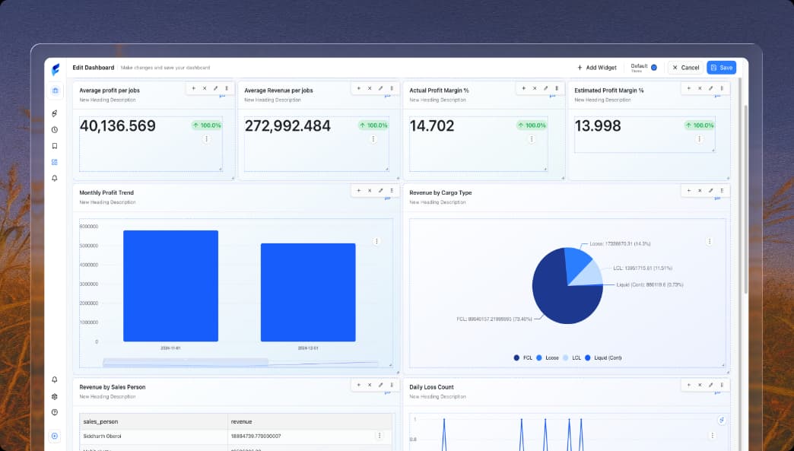Open the three-dot menu inside Monthly Profit Trend chart
The height and width of the screenshot is (451, 794).
tap(377, 240)
